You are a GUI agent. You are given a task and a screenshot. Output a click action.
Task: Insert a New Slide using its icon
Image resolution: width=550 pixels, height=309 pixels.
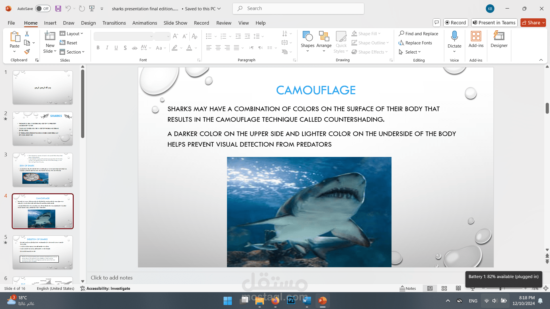pyautogui.click(x=50, y=36)
